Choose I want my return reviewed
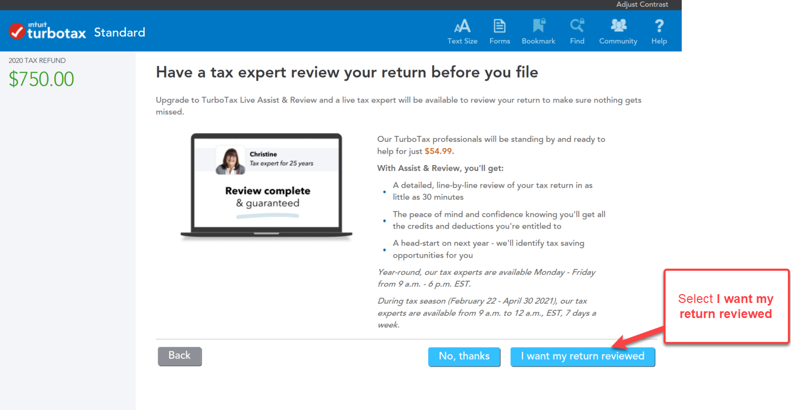 click(x=583, y=356)
